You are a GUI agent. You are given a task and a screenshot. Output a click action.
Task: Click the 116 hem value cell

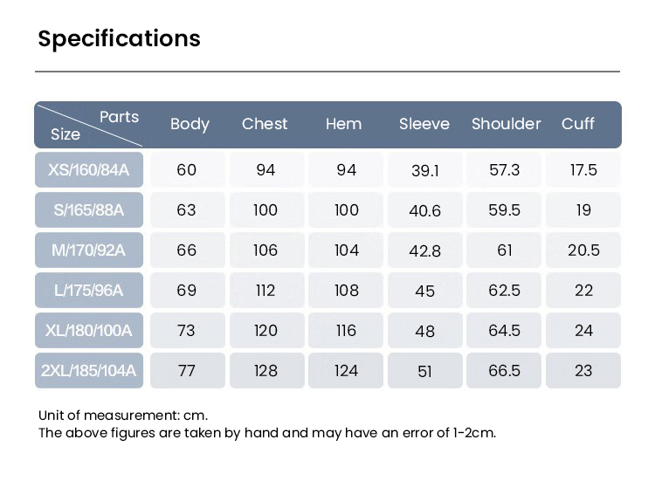[x=346, y=331]
